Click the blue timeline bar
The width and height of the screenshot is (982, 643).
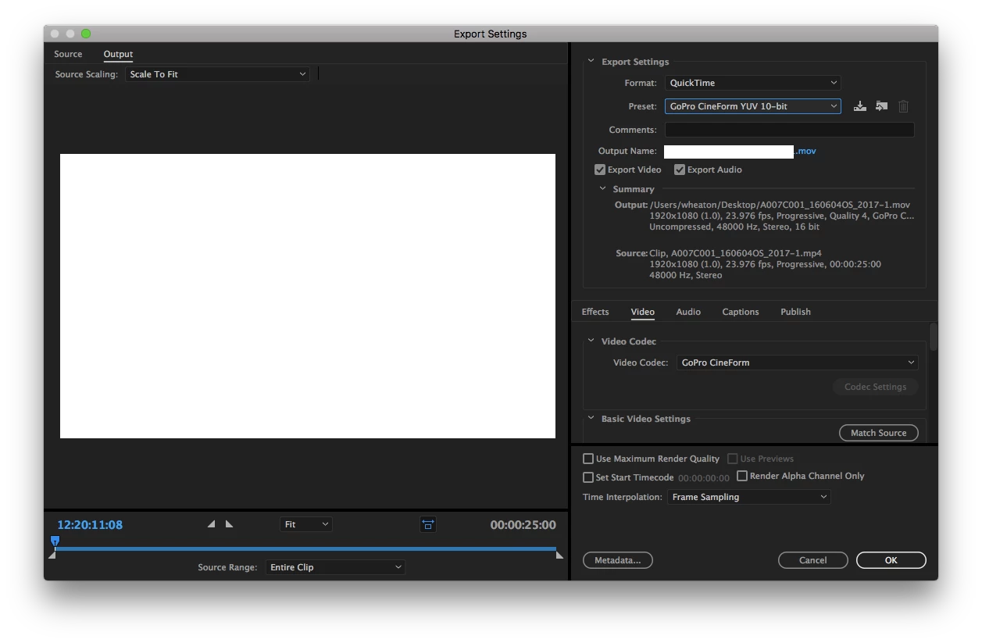point(305,548)
